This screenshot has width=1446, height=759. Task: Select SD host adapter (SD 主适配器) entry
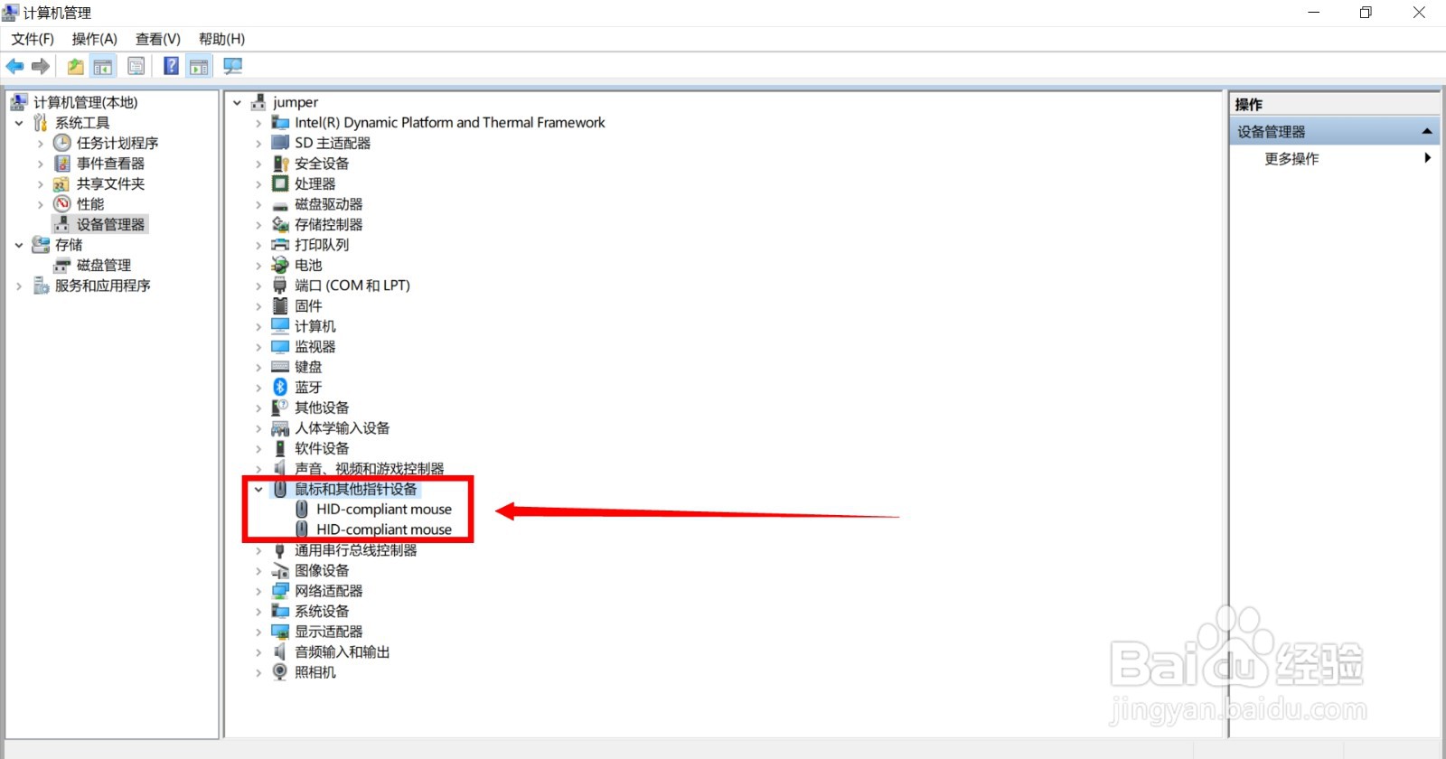click(333, 143)
